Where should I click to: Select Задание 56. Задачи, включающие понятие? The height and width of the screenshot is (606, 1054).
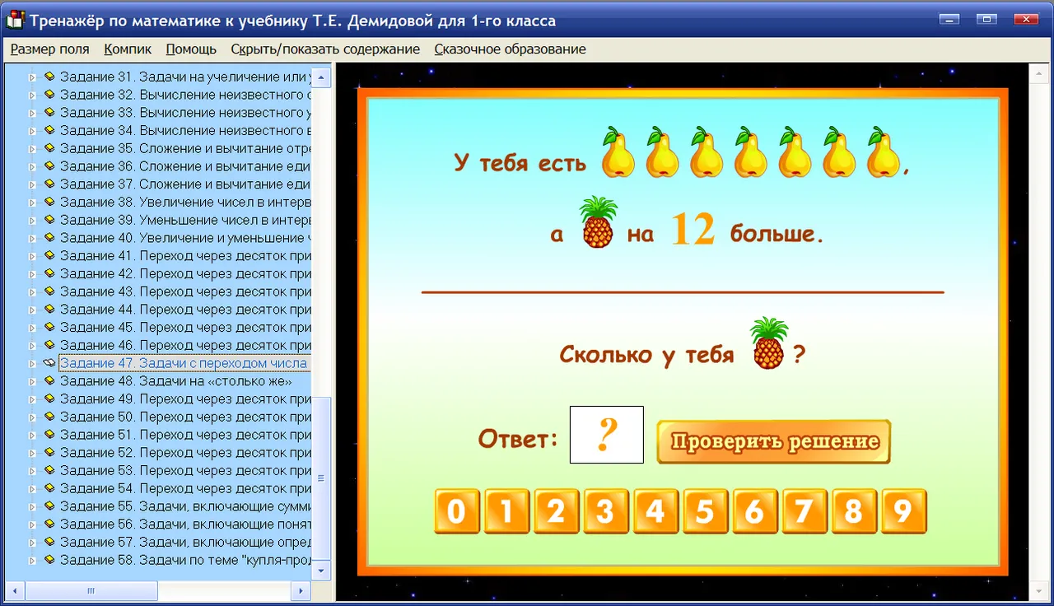(185, 524)
